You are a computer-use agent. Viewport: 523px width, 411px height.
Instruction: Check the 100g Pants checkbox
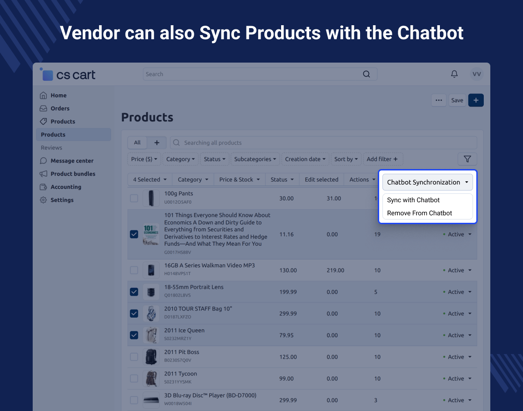134,198
